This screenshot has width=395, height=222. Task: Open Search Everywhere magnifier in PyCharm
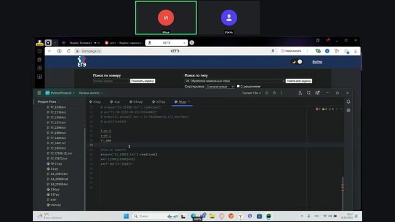tap(309, 93)
